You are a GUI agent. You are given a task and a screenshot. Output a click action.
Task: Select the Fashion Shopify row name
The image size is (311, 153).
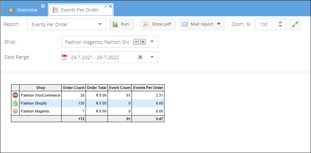[x=34, y=103]
